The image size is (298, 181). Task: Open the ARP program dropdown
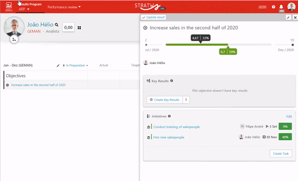24,9
